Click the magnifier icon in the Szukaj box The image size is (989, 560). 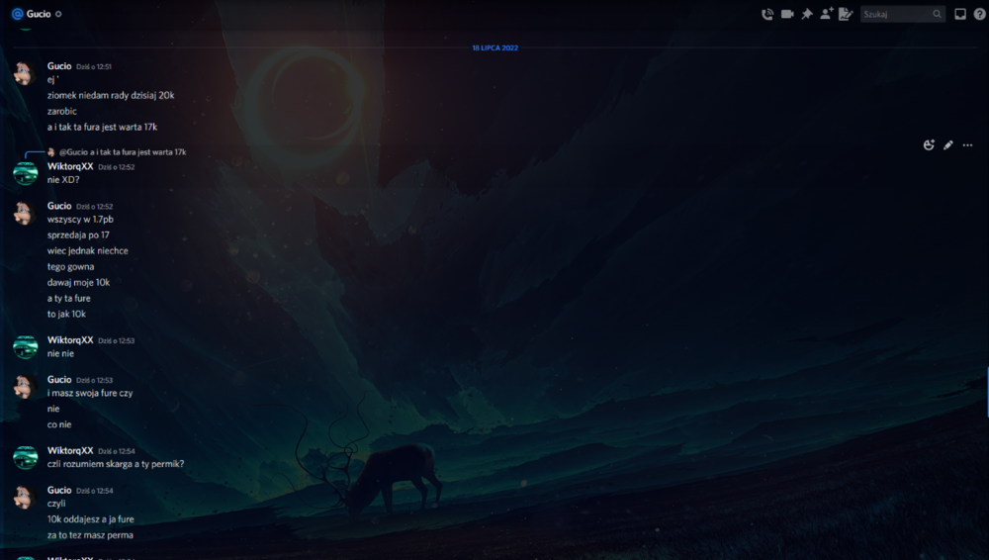[x=938, y=14]
